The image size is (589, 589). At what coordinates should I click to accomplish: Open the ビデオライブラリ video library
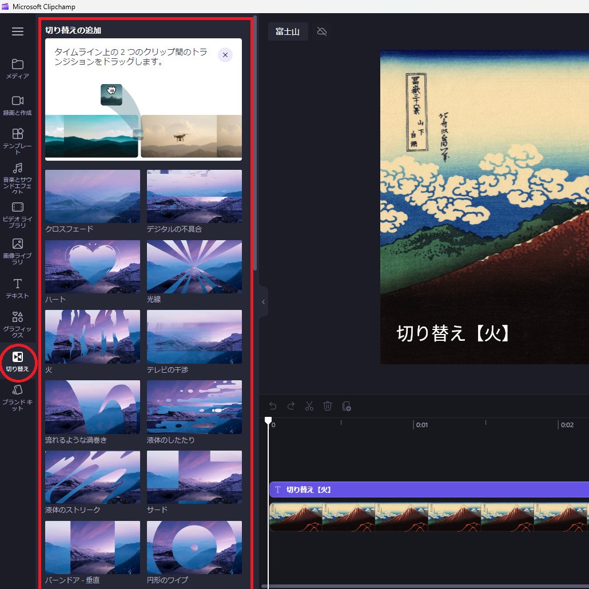[x=17, y=215]
